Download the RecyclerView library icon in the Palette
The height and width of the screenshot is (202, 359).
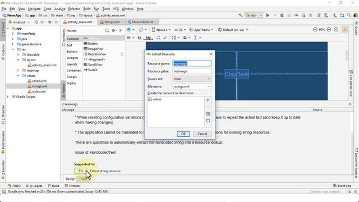122,54
